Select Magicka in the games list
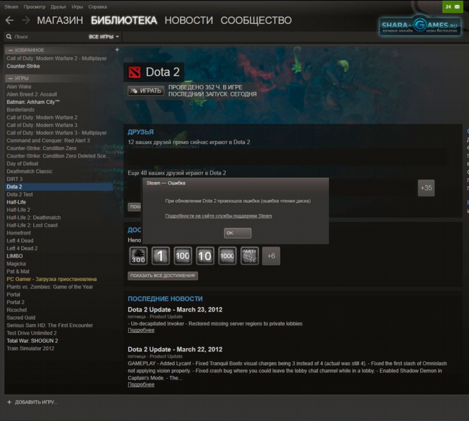 tap(16, 263)
